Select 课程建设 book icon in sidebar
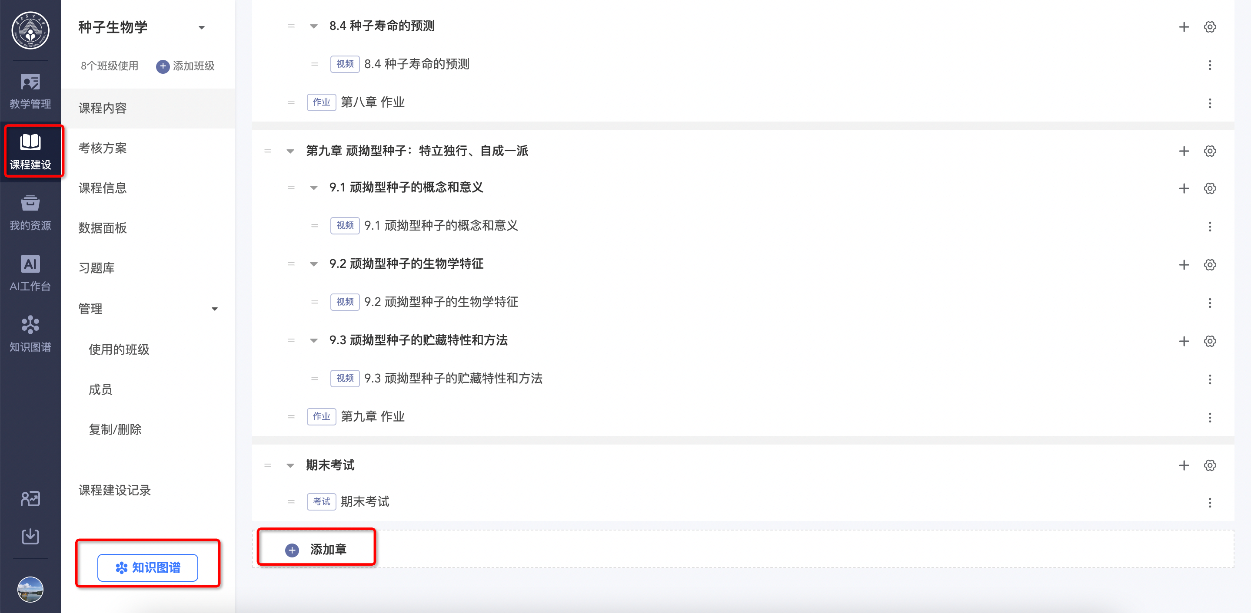 (x=30, y=142)
